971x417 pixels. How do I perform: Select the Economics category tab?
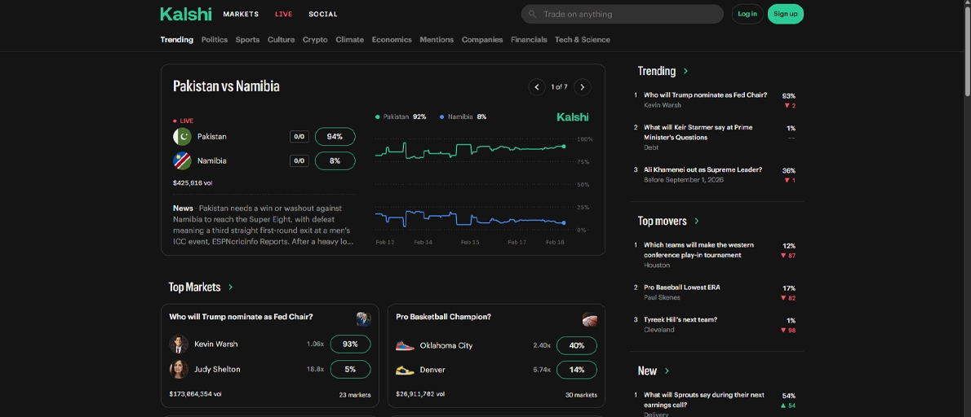pos(392,40)
